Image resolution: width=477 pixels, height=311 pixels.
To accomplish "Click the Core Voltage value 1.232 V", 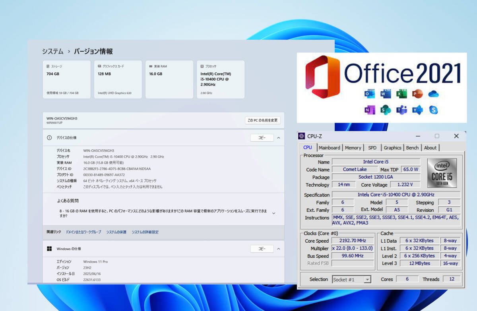I will (405, 185).
